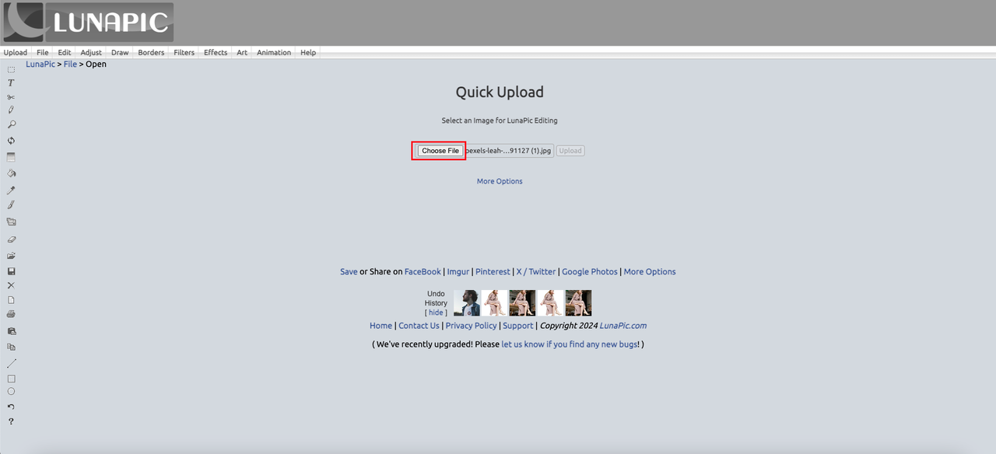Share on X / Twitter link
Viewport: 996px width, 454px height.
tap(536, 272)
